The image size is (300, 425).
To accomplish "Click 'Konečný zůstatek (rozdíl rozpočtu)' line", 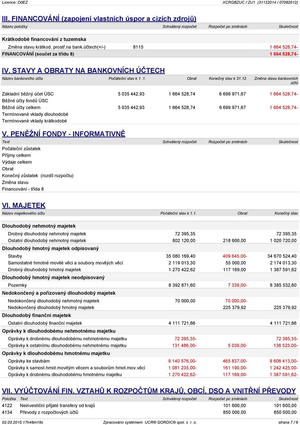I will (x=38, y=176).
